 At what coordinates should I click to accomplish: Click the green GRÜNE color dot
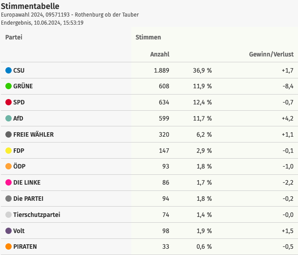[x=8, y=86]
